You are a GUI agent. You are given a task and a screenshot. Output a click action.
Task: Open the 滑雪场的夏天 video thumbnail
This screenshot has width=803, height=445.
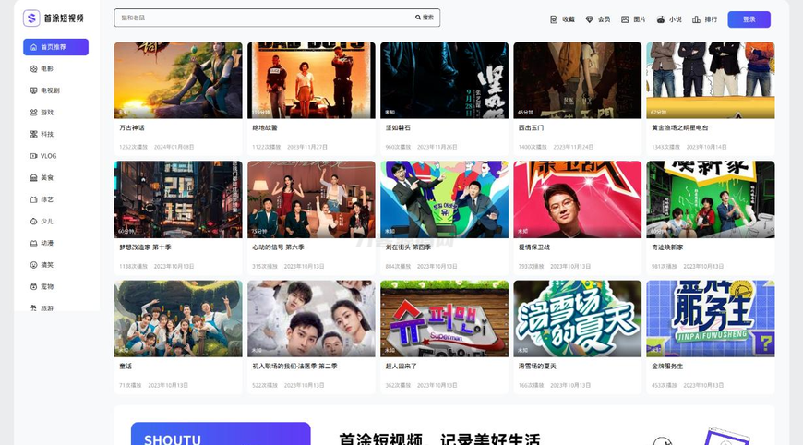pyautogui.click(x=577, y=319)
